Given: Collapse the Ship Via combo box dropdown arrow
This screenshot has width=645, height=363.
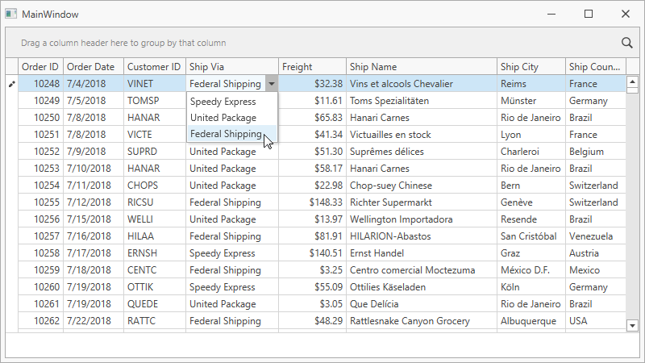Looking at the screenshot, I should tap(272, 84).
